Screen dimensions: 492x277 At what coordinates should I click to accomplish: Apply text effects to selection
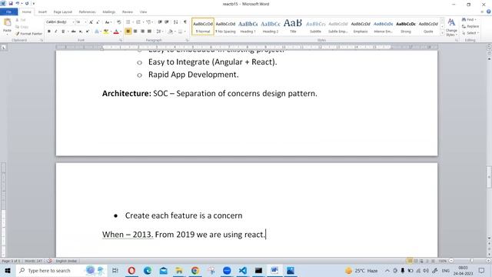click(x=97, y=32)
